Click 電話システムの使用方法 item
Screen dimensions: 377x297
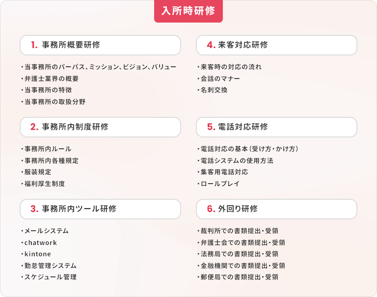click(236, 161)
